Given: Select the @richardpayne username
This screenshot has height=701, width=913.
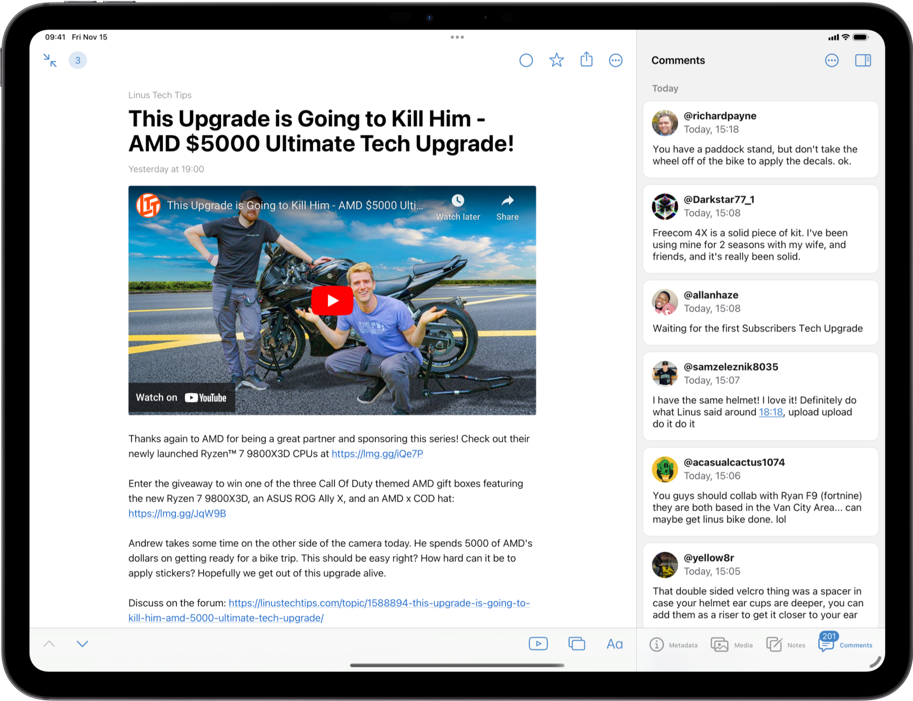Looking at the screenshot, I should click(x=720, y=116).
